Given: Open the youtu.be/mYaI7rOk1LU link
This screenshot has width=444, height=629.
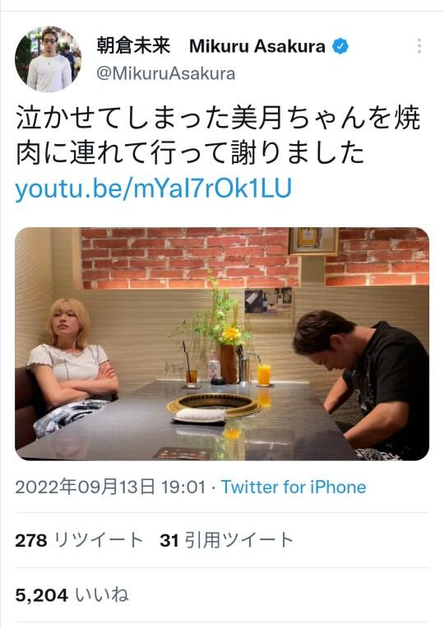Looking at the screenshot, I should 154,189.
